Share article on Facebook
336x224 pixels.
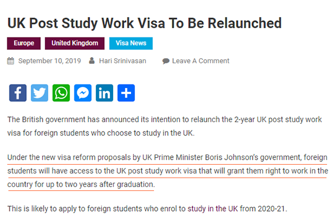pyautogui.click(x=18, y=92)
